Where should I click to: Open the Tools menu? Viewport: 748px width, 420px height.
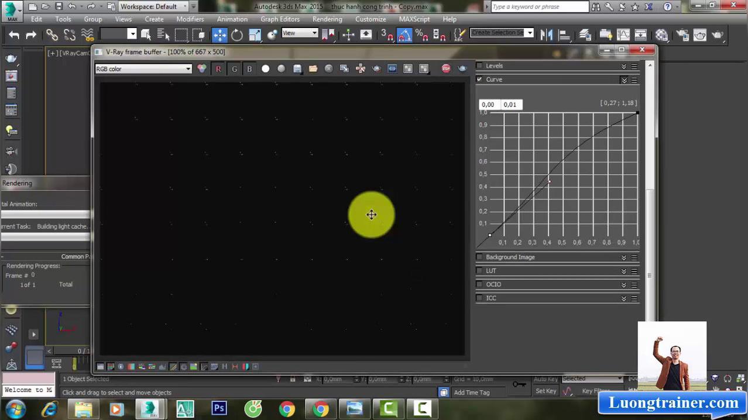tap(63, 19)
